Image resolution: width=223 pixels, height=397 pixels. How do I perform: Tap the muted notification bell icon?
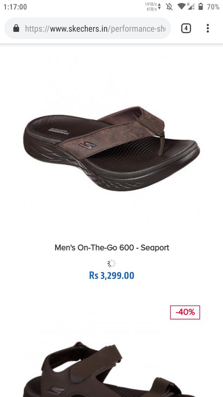(x=169, y=7)
